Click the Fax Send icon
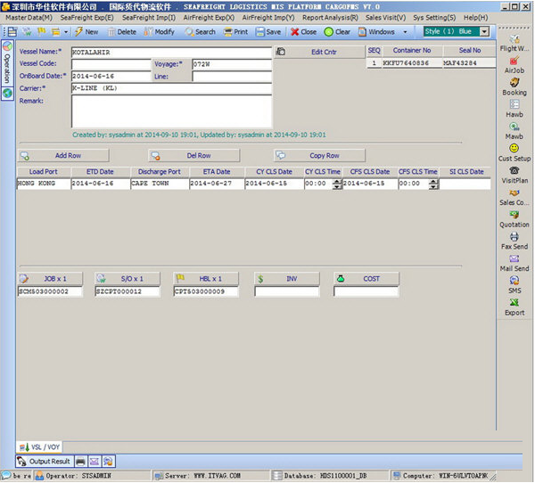 coord(514,236)
